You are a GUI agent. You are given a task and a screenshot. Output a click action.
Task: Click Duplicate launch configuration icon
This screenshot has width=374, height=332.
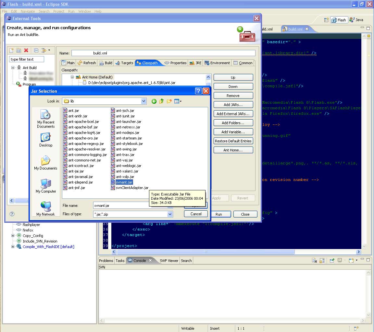click(19, 50)
